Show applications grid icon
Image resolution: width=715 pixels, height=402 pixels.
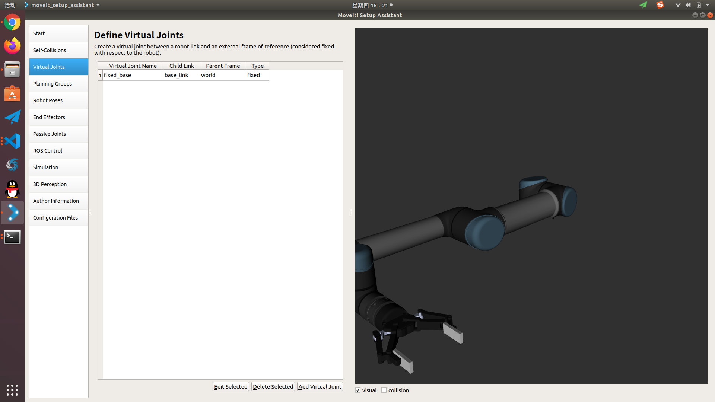pos(12,390)
